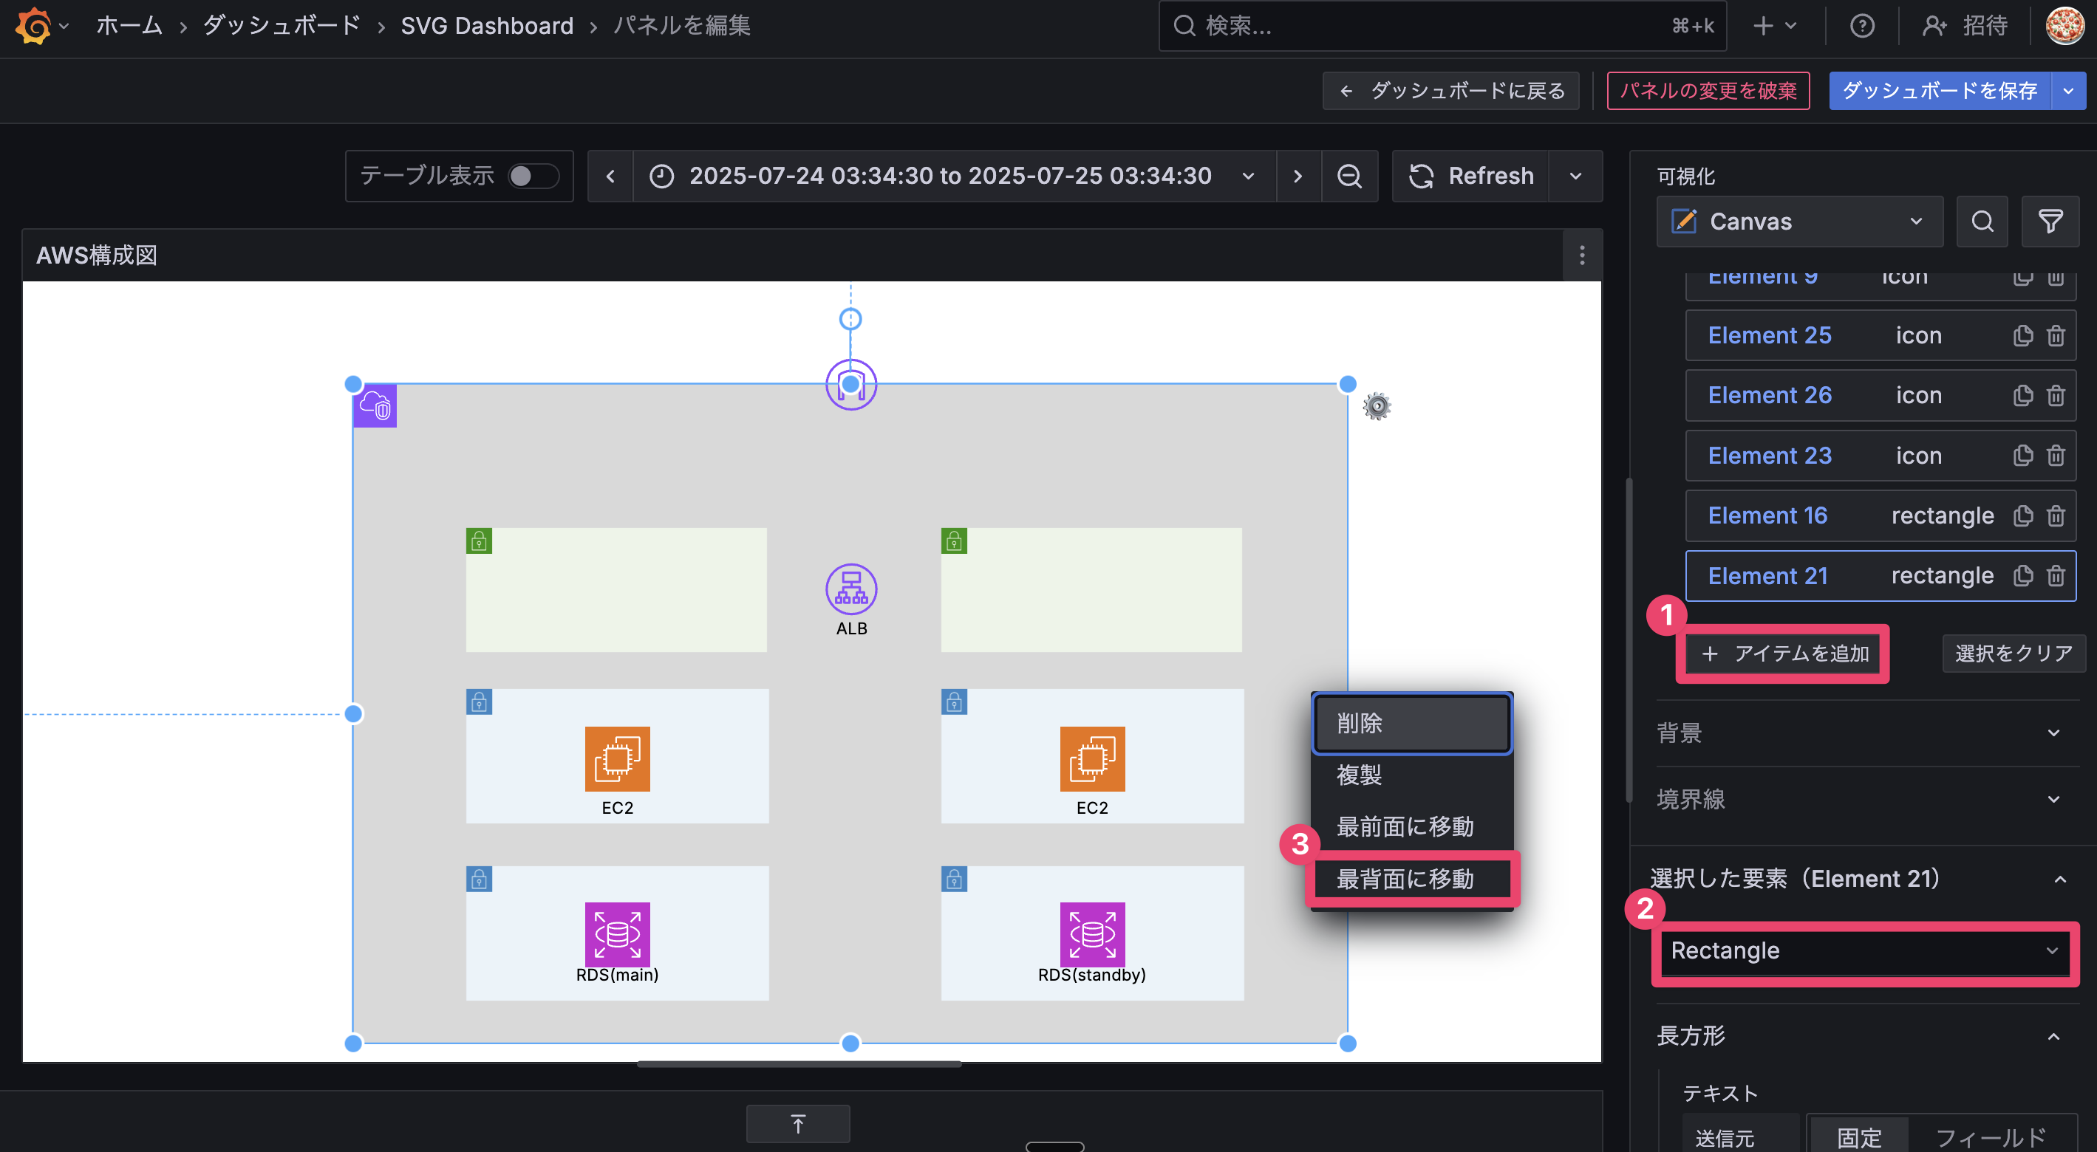Click Refresh button

(x=1470, y=176)
